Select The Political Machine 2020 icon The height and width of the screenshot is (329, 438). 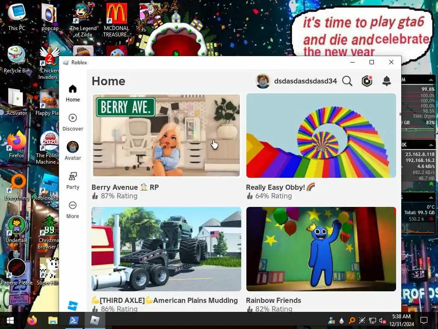(47, 148)
